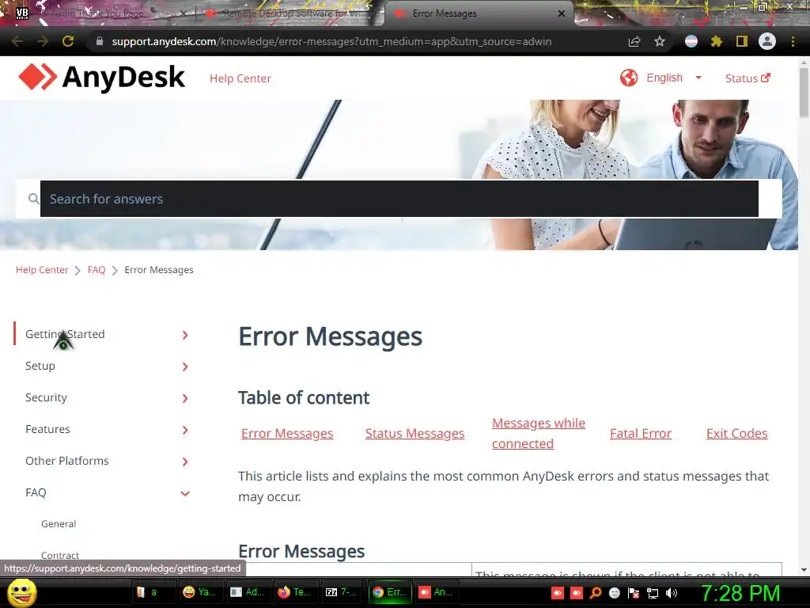Viewport: 810px width, 608px height.
Task: Click the search magnifier icon
Action: pyautogui.click(x=33, y=199)
